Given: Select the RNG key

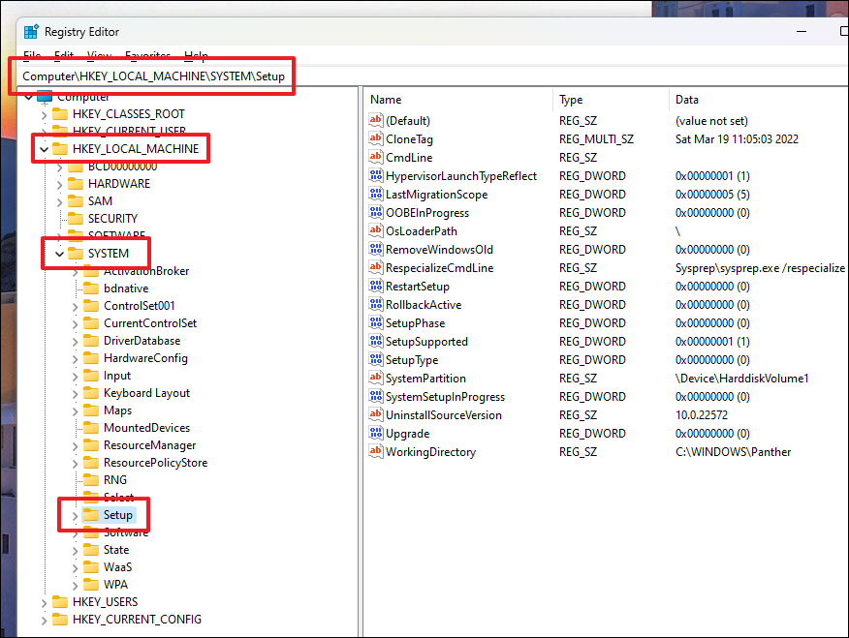Looking at the screenshot, I should pos(114,480).
